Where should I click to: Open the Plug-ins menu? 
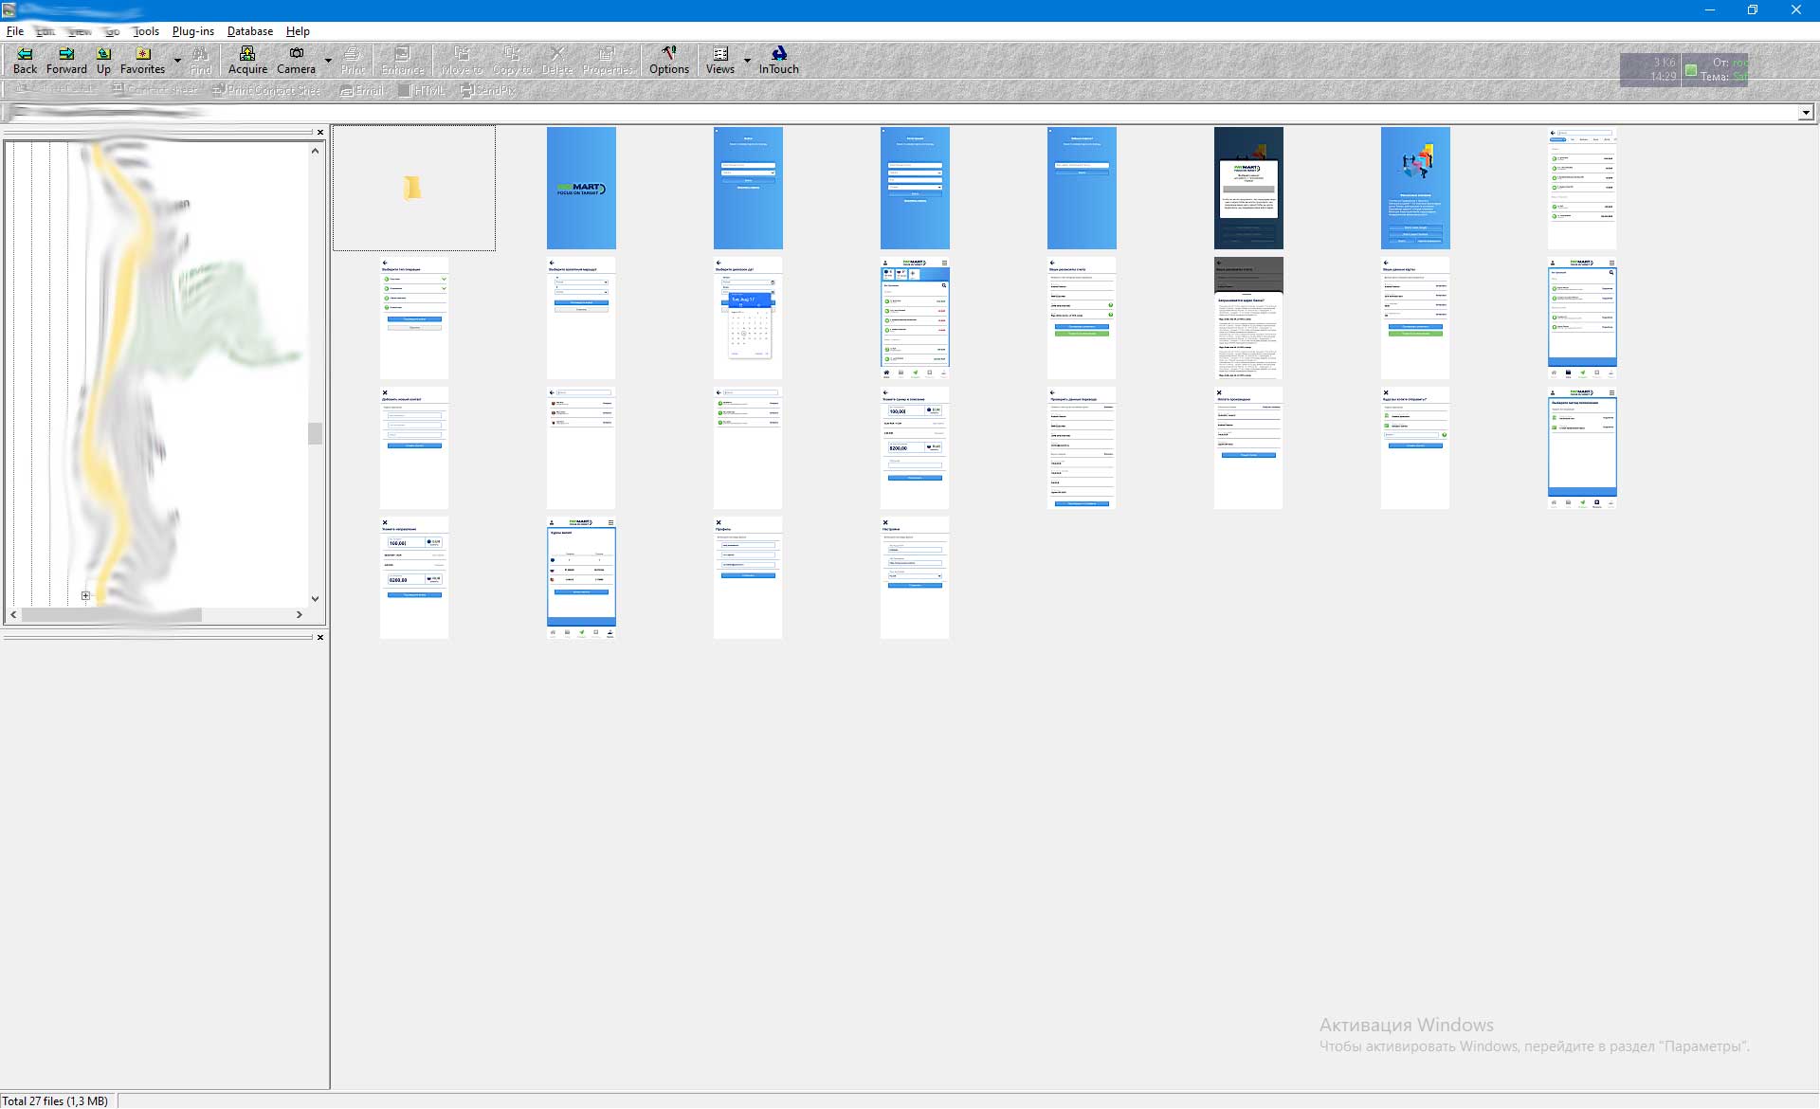pyautogui.click(x=193, y=31)
